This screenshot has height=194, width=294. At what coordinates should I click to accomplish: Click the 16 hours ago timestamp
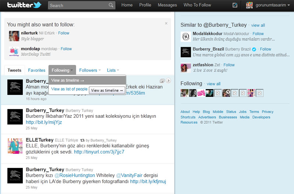tap(36, 99)
